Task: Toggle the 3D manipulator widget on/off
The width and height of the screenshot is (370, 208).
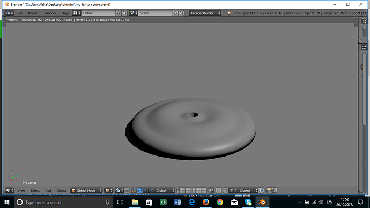Action: coord(134,190)
